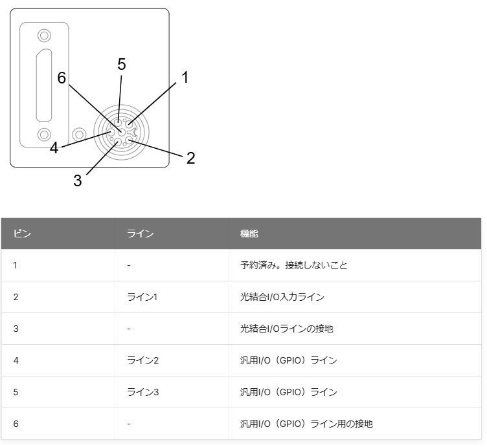
Task: Click the 光結合I/O入力ライン cell
Action: [x=355, y=297]
